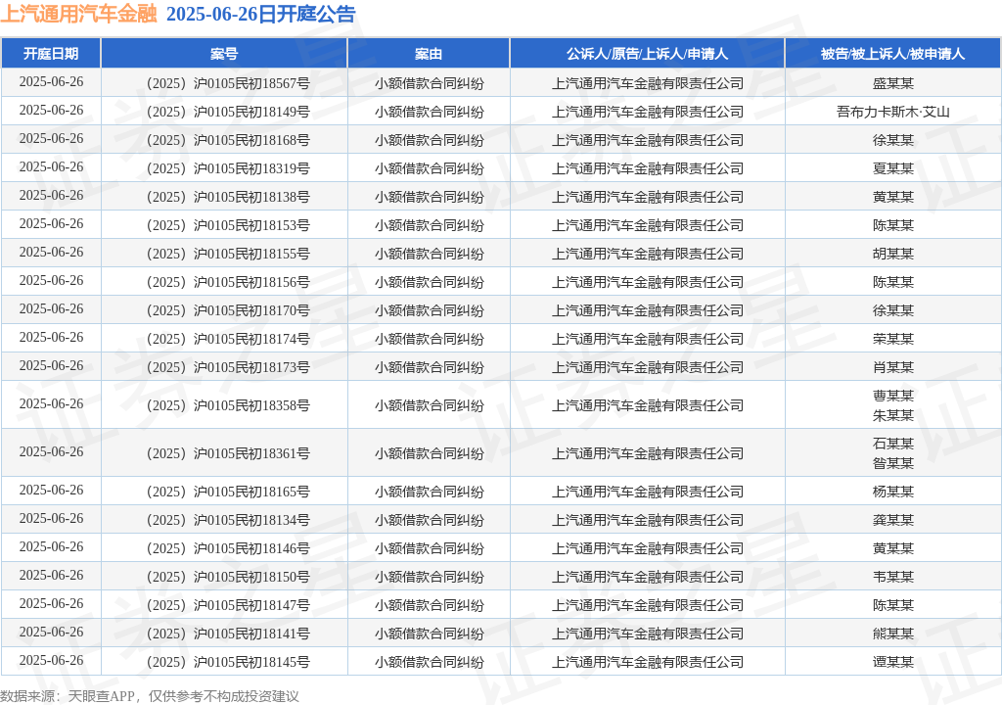Click defendant 杨某某

coord(893,492)
